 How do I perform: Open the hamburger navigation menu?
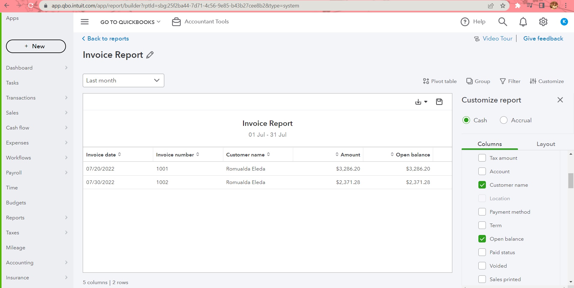coord(85,22)
